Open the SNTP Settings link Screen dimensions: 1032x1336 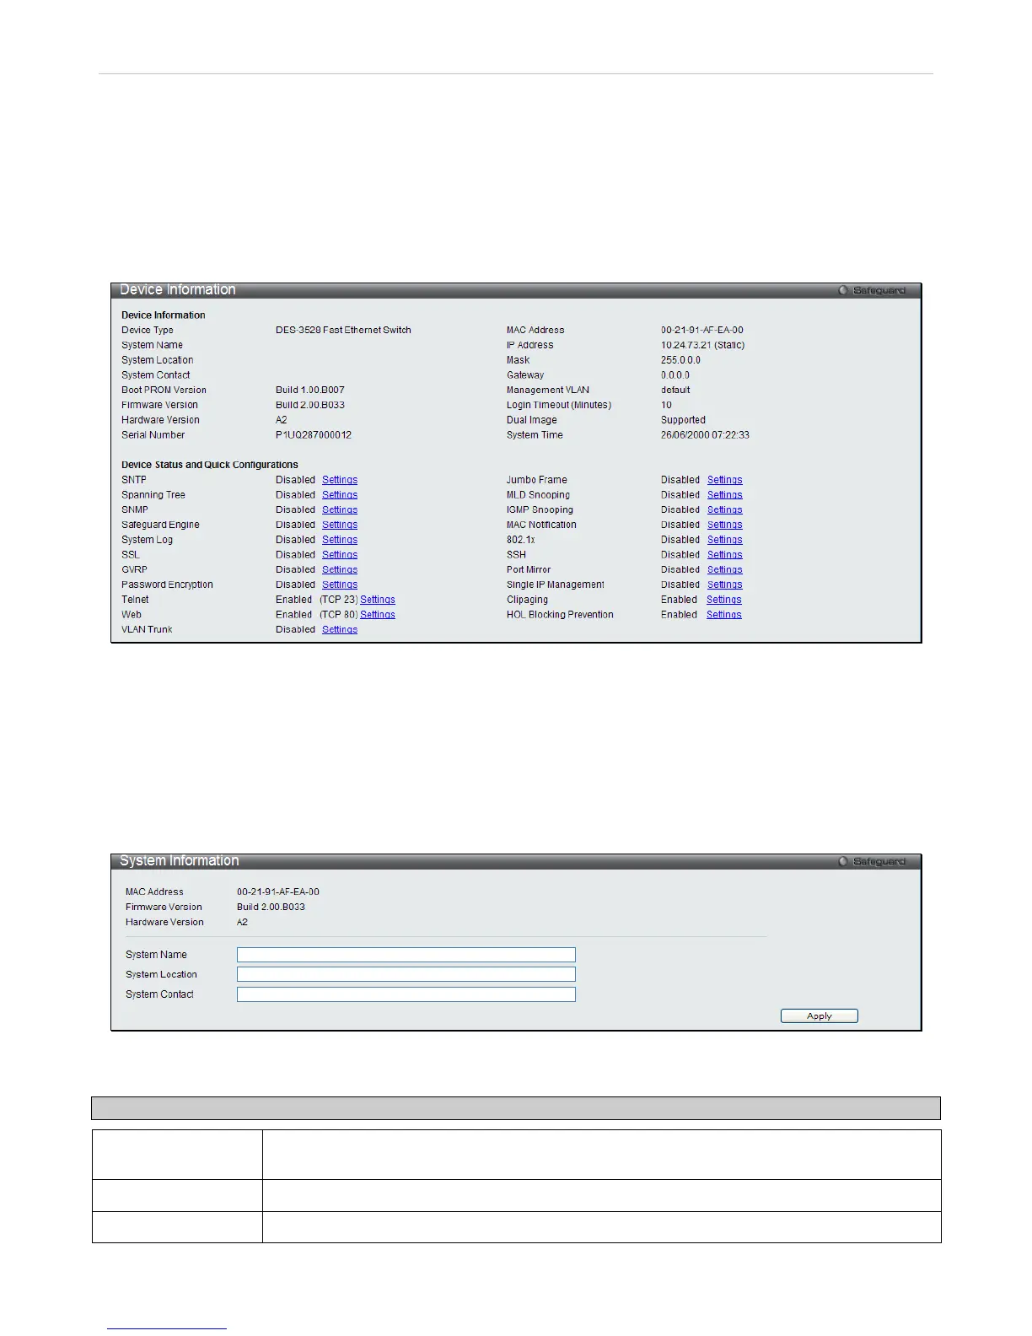340,480
